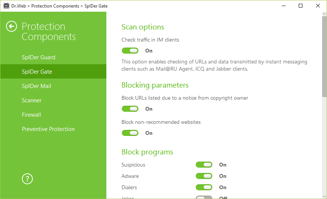Select Firewall in the sidebar

tap(31, 115)
